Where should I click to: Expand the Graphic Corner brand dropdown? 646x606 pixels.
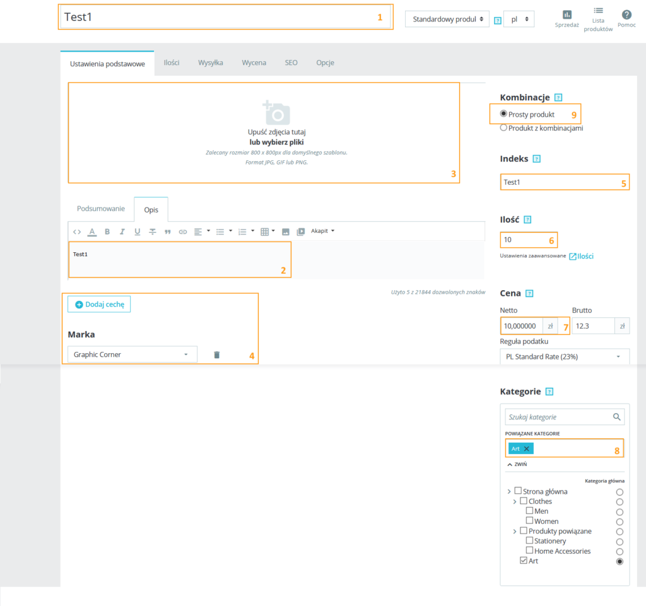point(132,354)
